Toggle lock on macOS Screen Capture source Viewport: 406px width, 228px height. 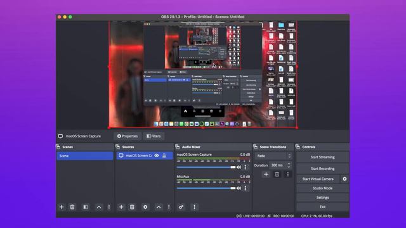(x=164, y=156)
